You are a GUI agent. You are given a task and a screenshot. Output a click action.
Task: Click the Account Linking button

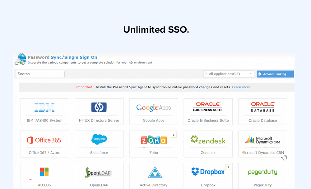(275, 74)
